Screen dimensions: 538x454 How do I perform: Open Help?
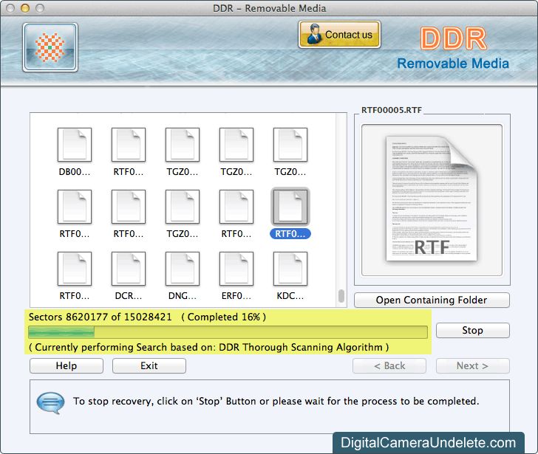67,365
